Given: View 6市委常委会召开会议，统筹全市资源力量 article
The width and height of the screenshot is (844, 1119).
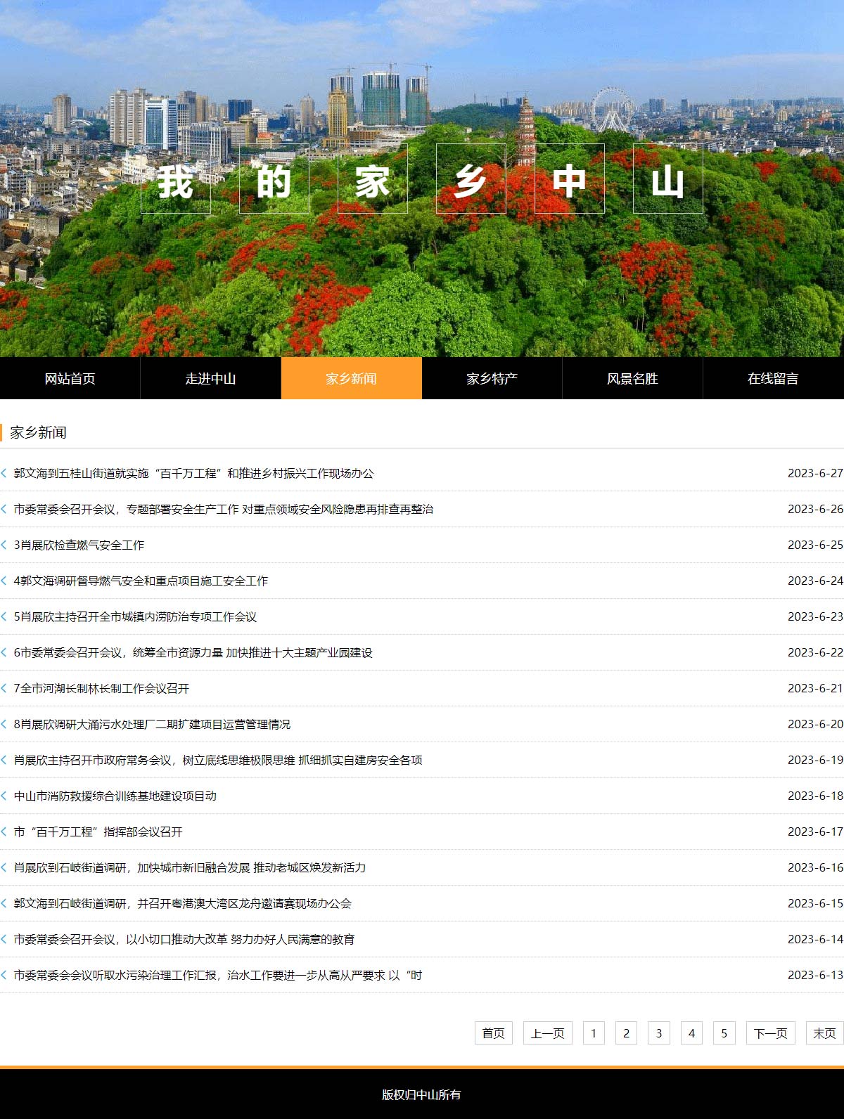Looking at the screenshot, I should pyautogui.click(x=193, y=653).
